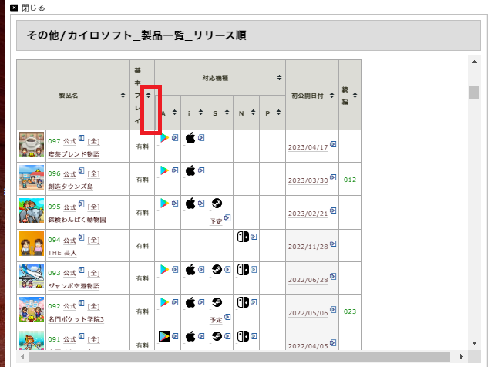Viewport: 491px width, 367px height.
Task: Click Nintendo Switch icon in row 092
Action: point(243,302)
